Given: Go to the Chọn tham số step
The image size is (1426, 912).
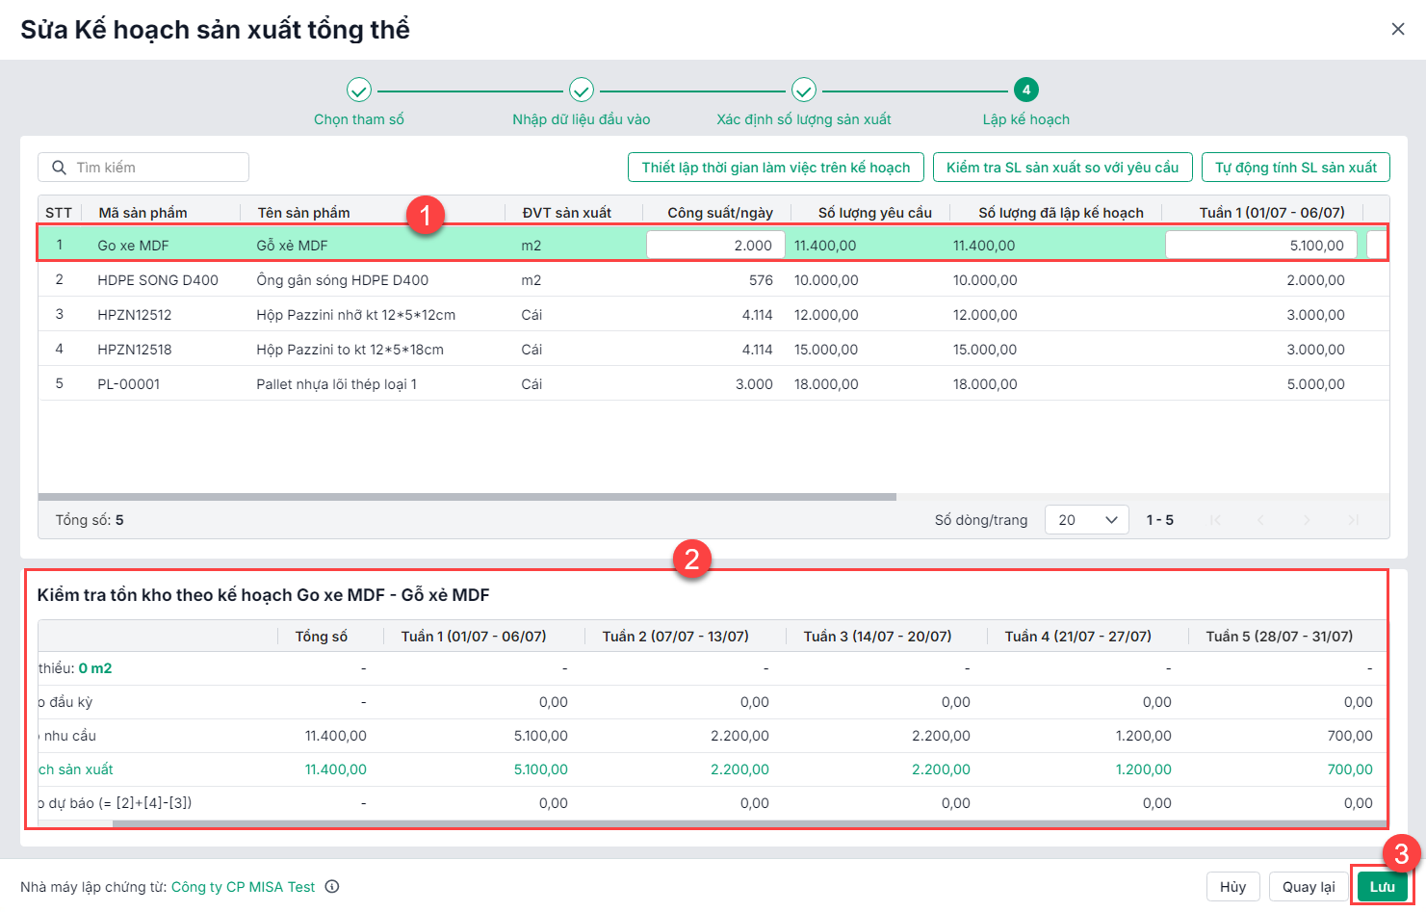Looking at the screenshot, I should tap(359, 91).
